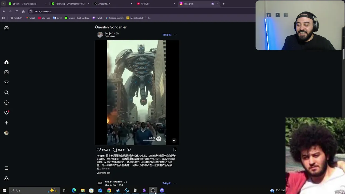Switch to Following - Live Streams tab
The image size is (345, 194).
(70, 4)
